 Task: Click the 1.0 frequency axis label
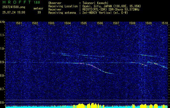coord(2,49)
